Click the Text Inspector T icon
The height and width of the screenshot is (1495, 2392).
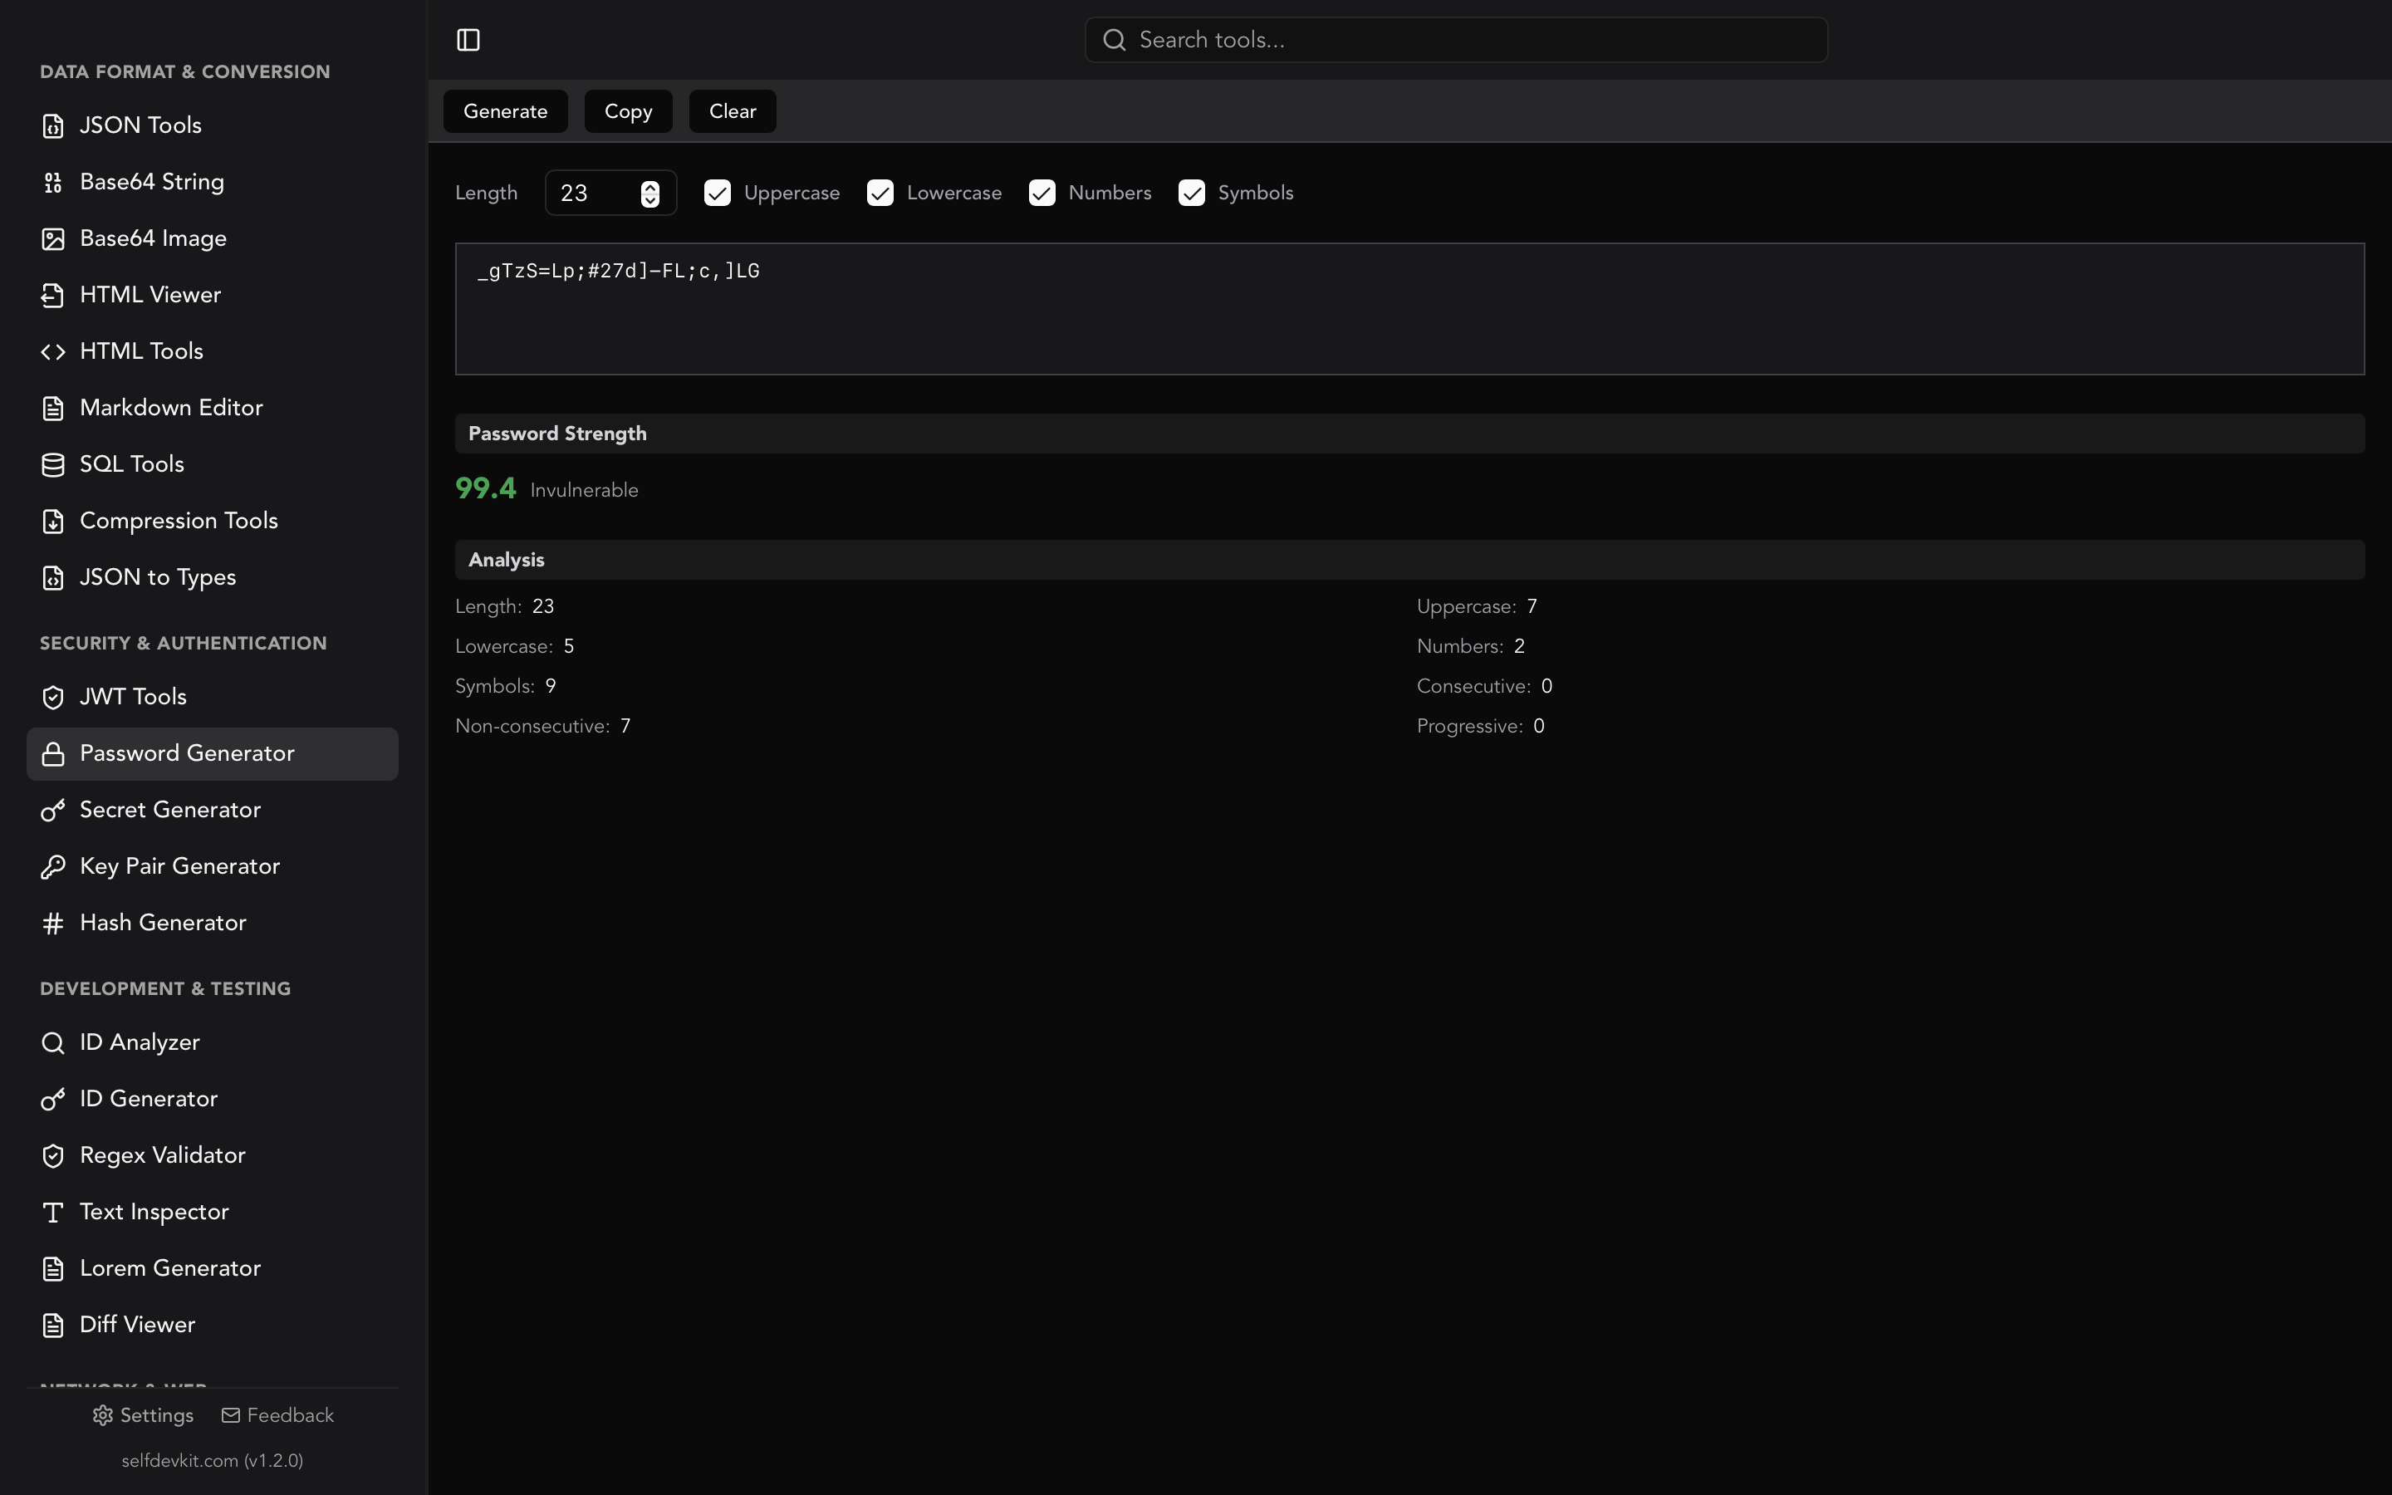(52, 1213)
